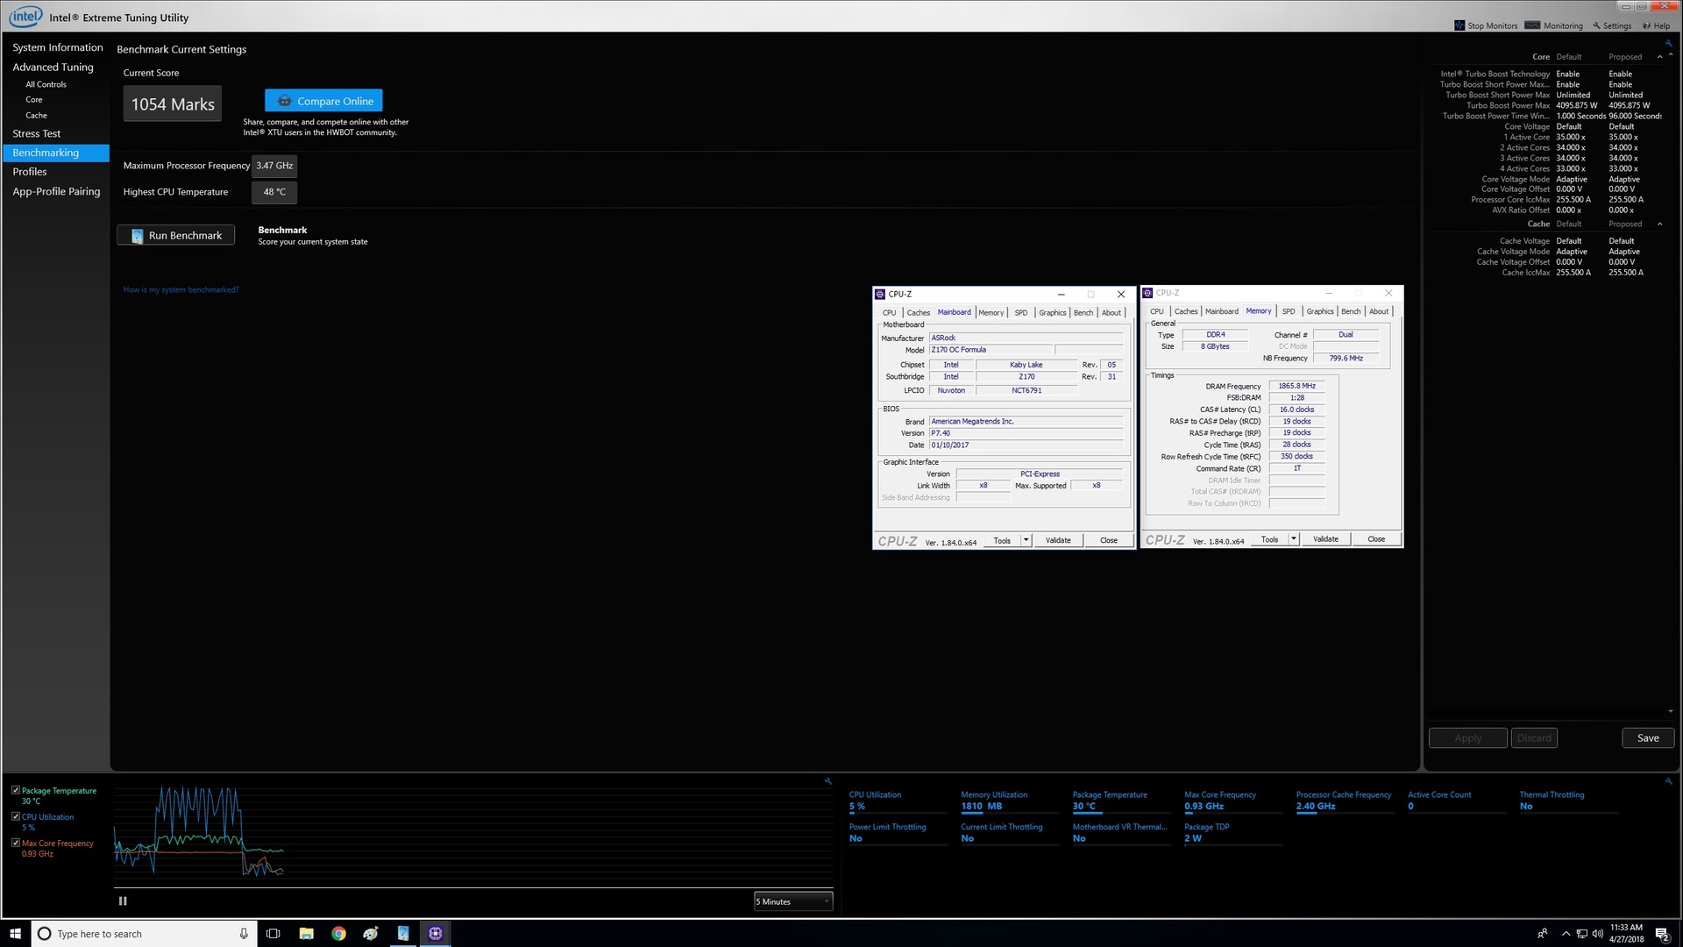
Task: Launch Google Chrome from the taskbar
Action: pos(338,934)
